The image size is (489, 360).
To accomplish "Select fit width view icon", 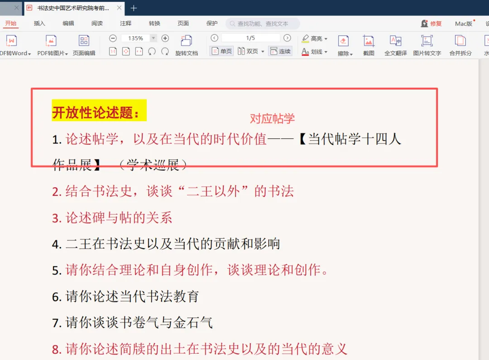I will (x=139, y=52).
